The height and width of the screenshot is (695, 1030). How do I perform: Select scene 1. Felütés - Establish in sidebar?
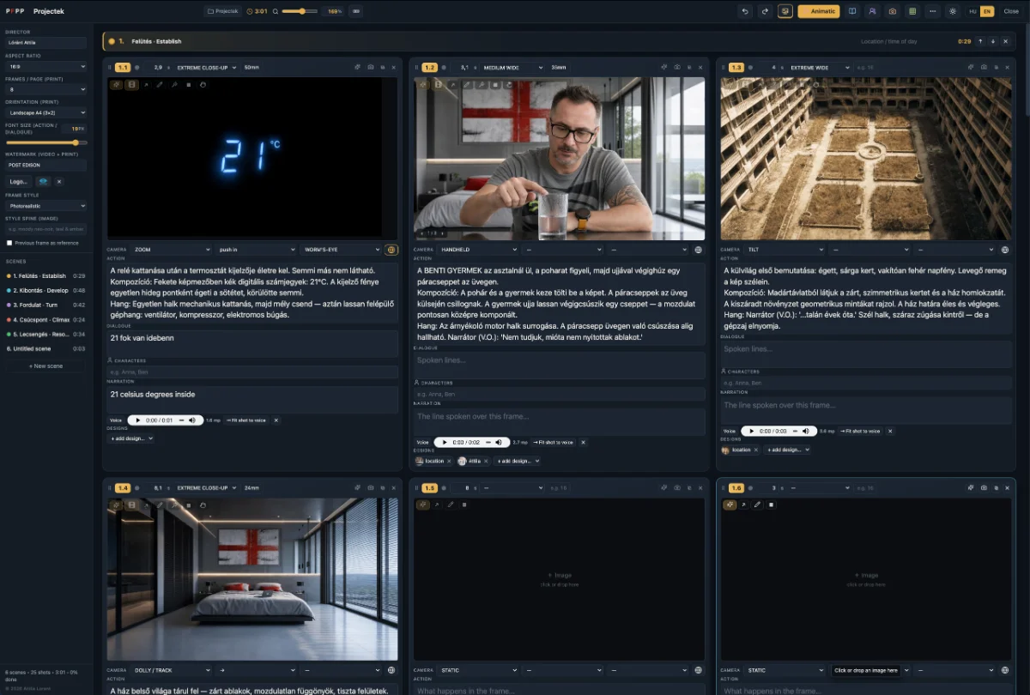(45, 275)
